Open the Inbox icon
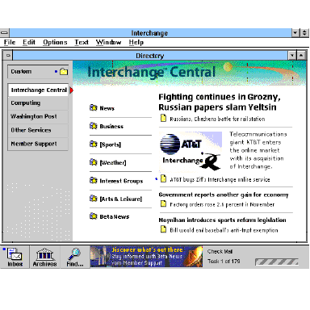Image resolution: width=310 pixels, height=310 pixels. 15,253
